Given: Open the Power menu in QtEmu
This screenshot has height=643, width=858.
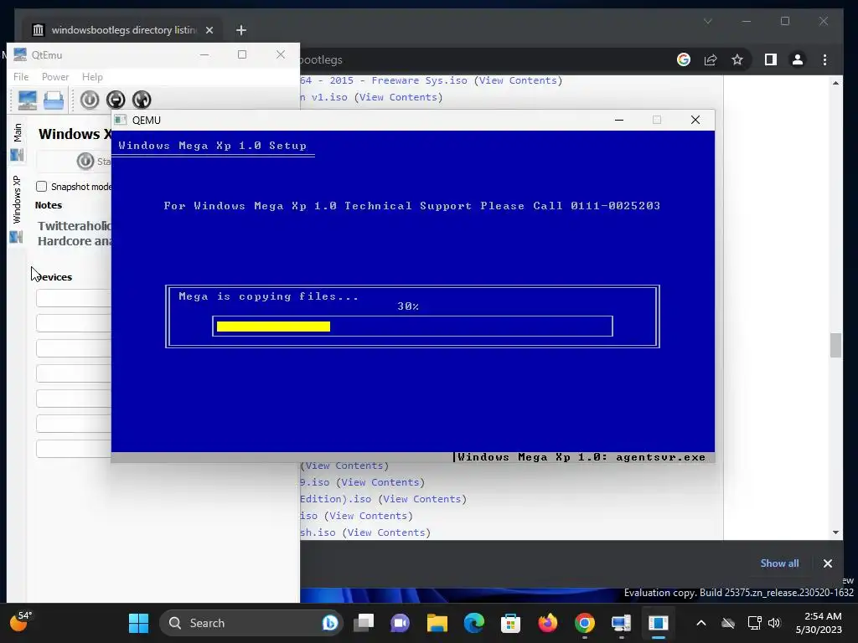Looking at the screenshot, I should coord(55,77).
